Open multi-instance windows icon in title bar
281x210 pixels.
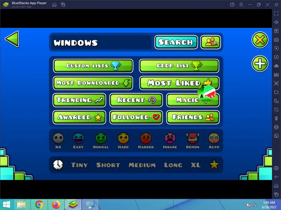click(x=63, y=5)
